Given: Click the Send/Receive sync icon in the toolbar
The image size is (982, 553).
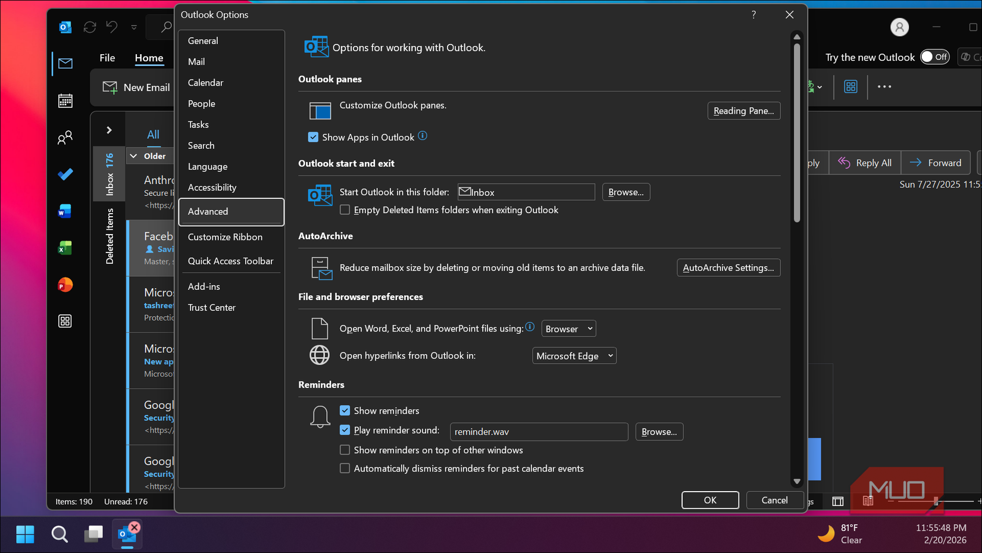Looking at the screenshot, I should point(90,27).
